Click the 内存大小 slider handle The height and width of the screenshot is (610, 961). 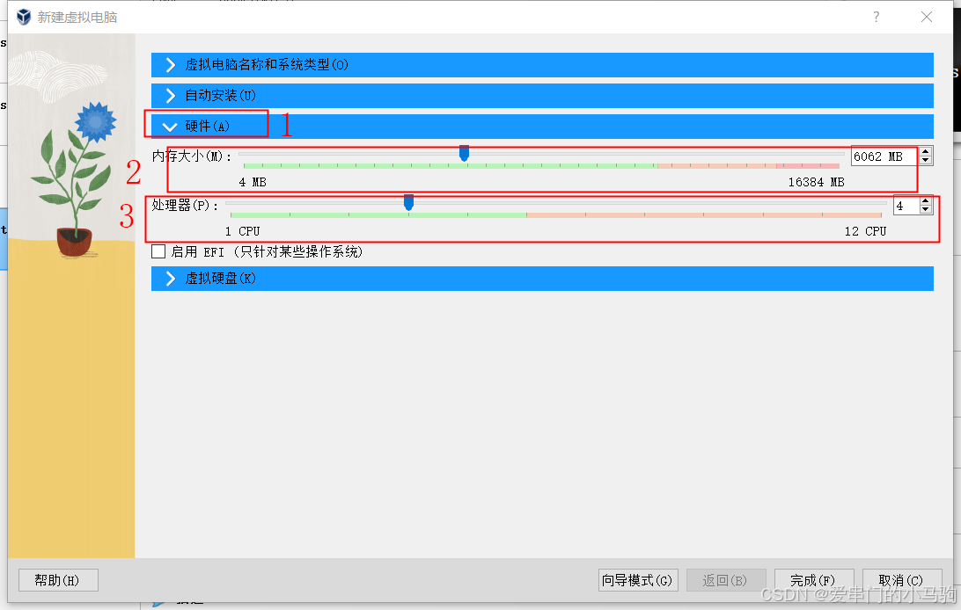(x=464, y=153)
